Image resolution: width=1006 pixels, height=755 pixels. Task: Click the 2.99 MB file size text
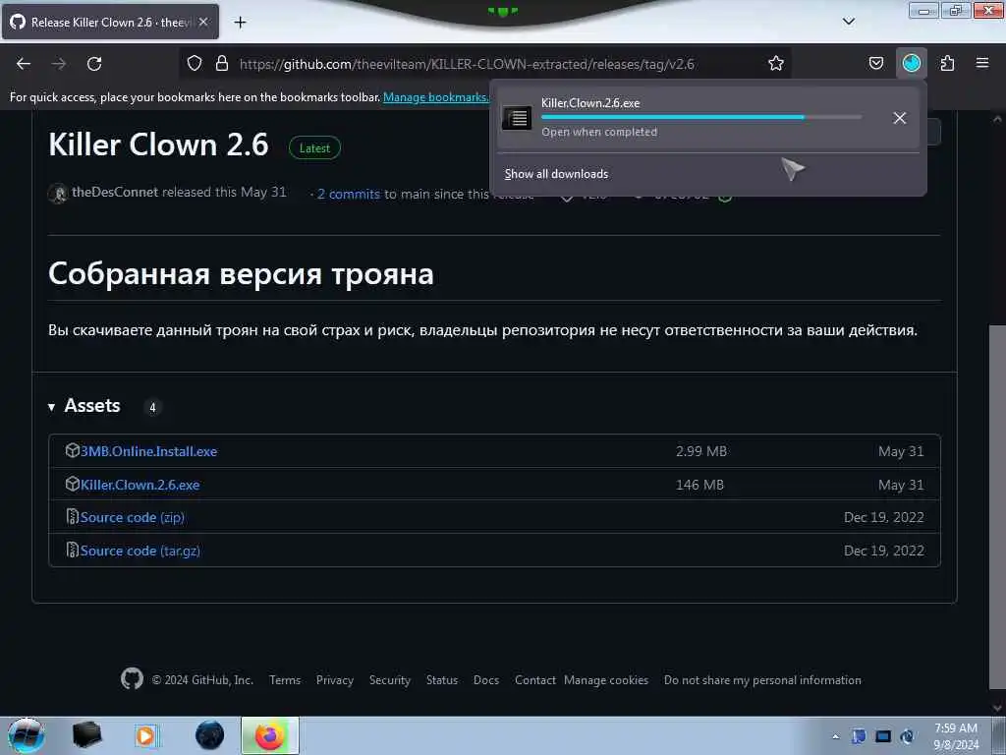pos(701,451)
